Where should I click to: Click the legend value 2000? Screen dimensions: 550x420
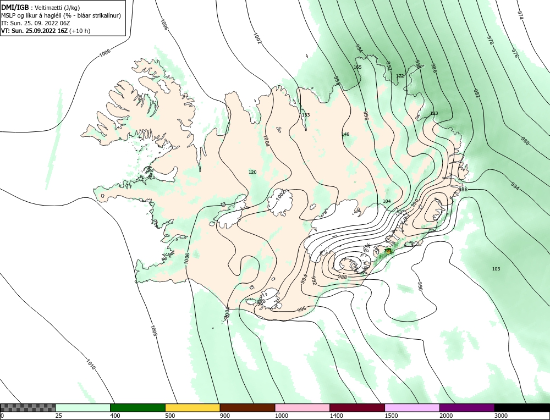pos(446,416)
